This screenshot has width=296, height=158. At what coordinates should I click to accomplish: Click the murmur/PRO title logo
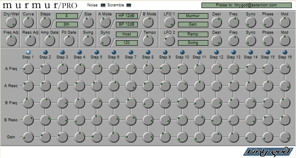pos(40,6)
